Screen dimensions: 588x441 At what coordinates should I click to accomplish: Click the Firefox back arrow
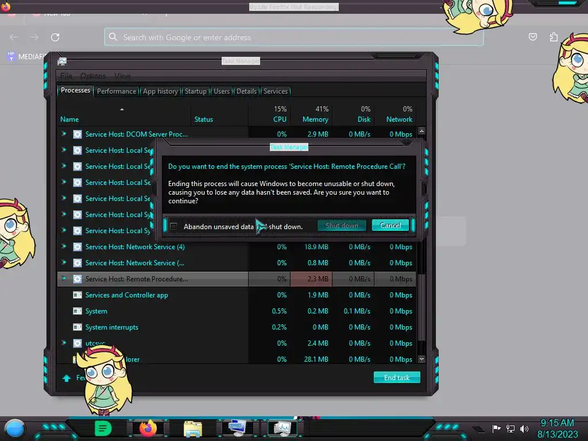[x=14, y=37]
